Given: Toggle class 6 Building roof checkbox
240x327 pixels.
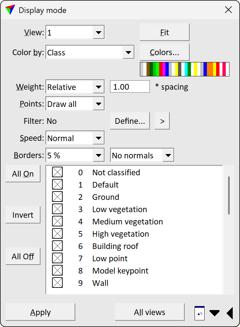Looking at the screenshot, I should point(57,246).
